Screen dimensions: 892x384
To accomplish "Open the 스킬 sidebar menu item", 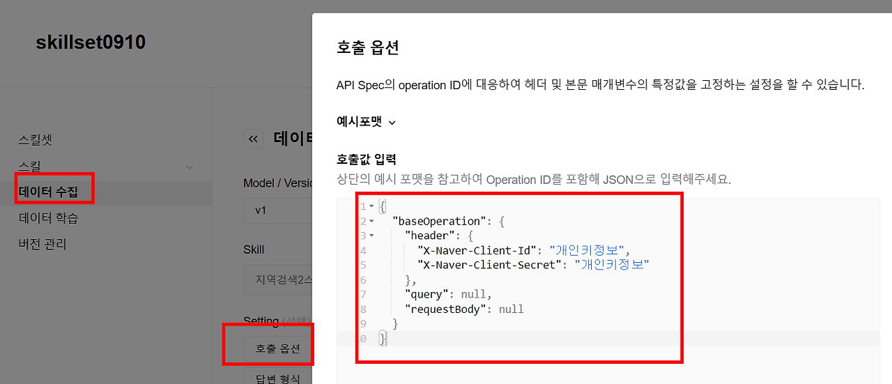I will (30, 167).
